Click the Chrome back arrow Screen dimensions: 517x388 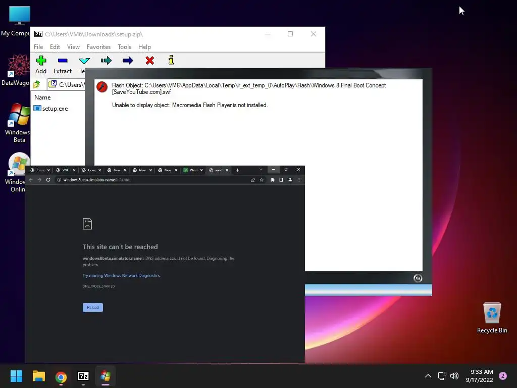click(31, 180)
